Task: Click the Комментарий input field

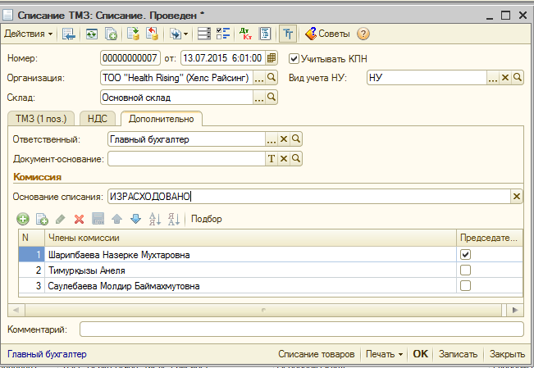Action: [302, 329]
